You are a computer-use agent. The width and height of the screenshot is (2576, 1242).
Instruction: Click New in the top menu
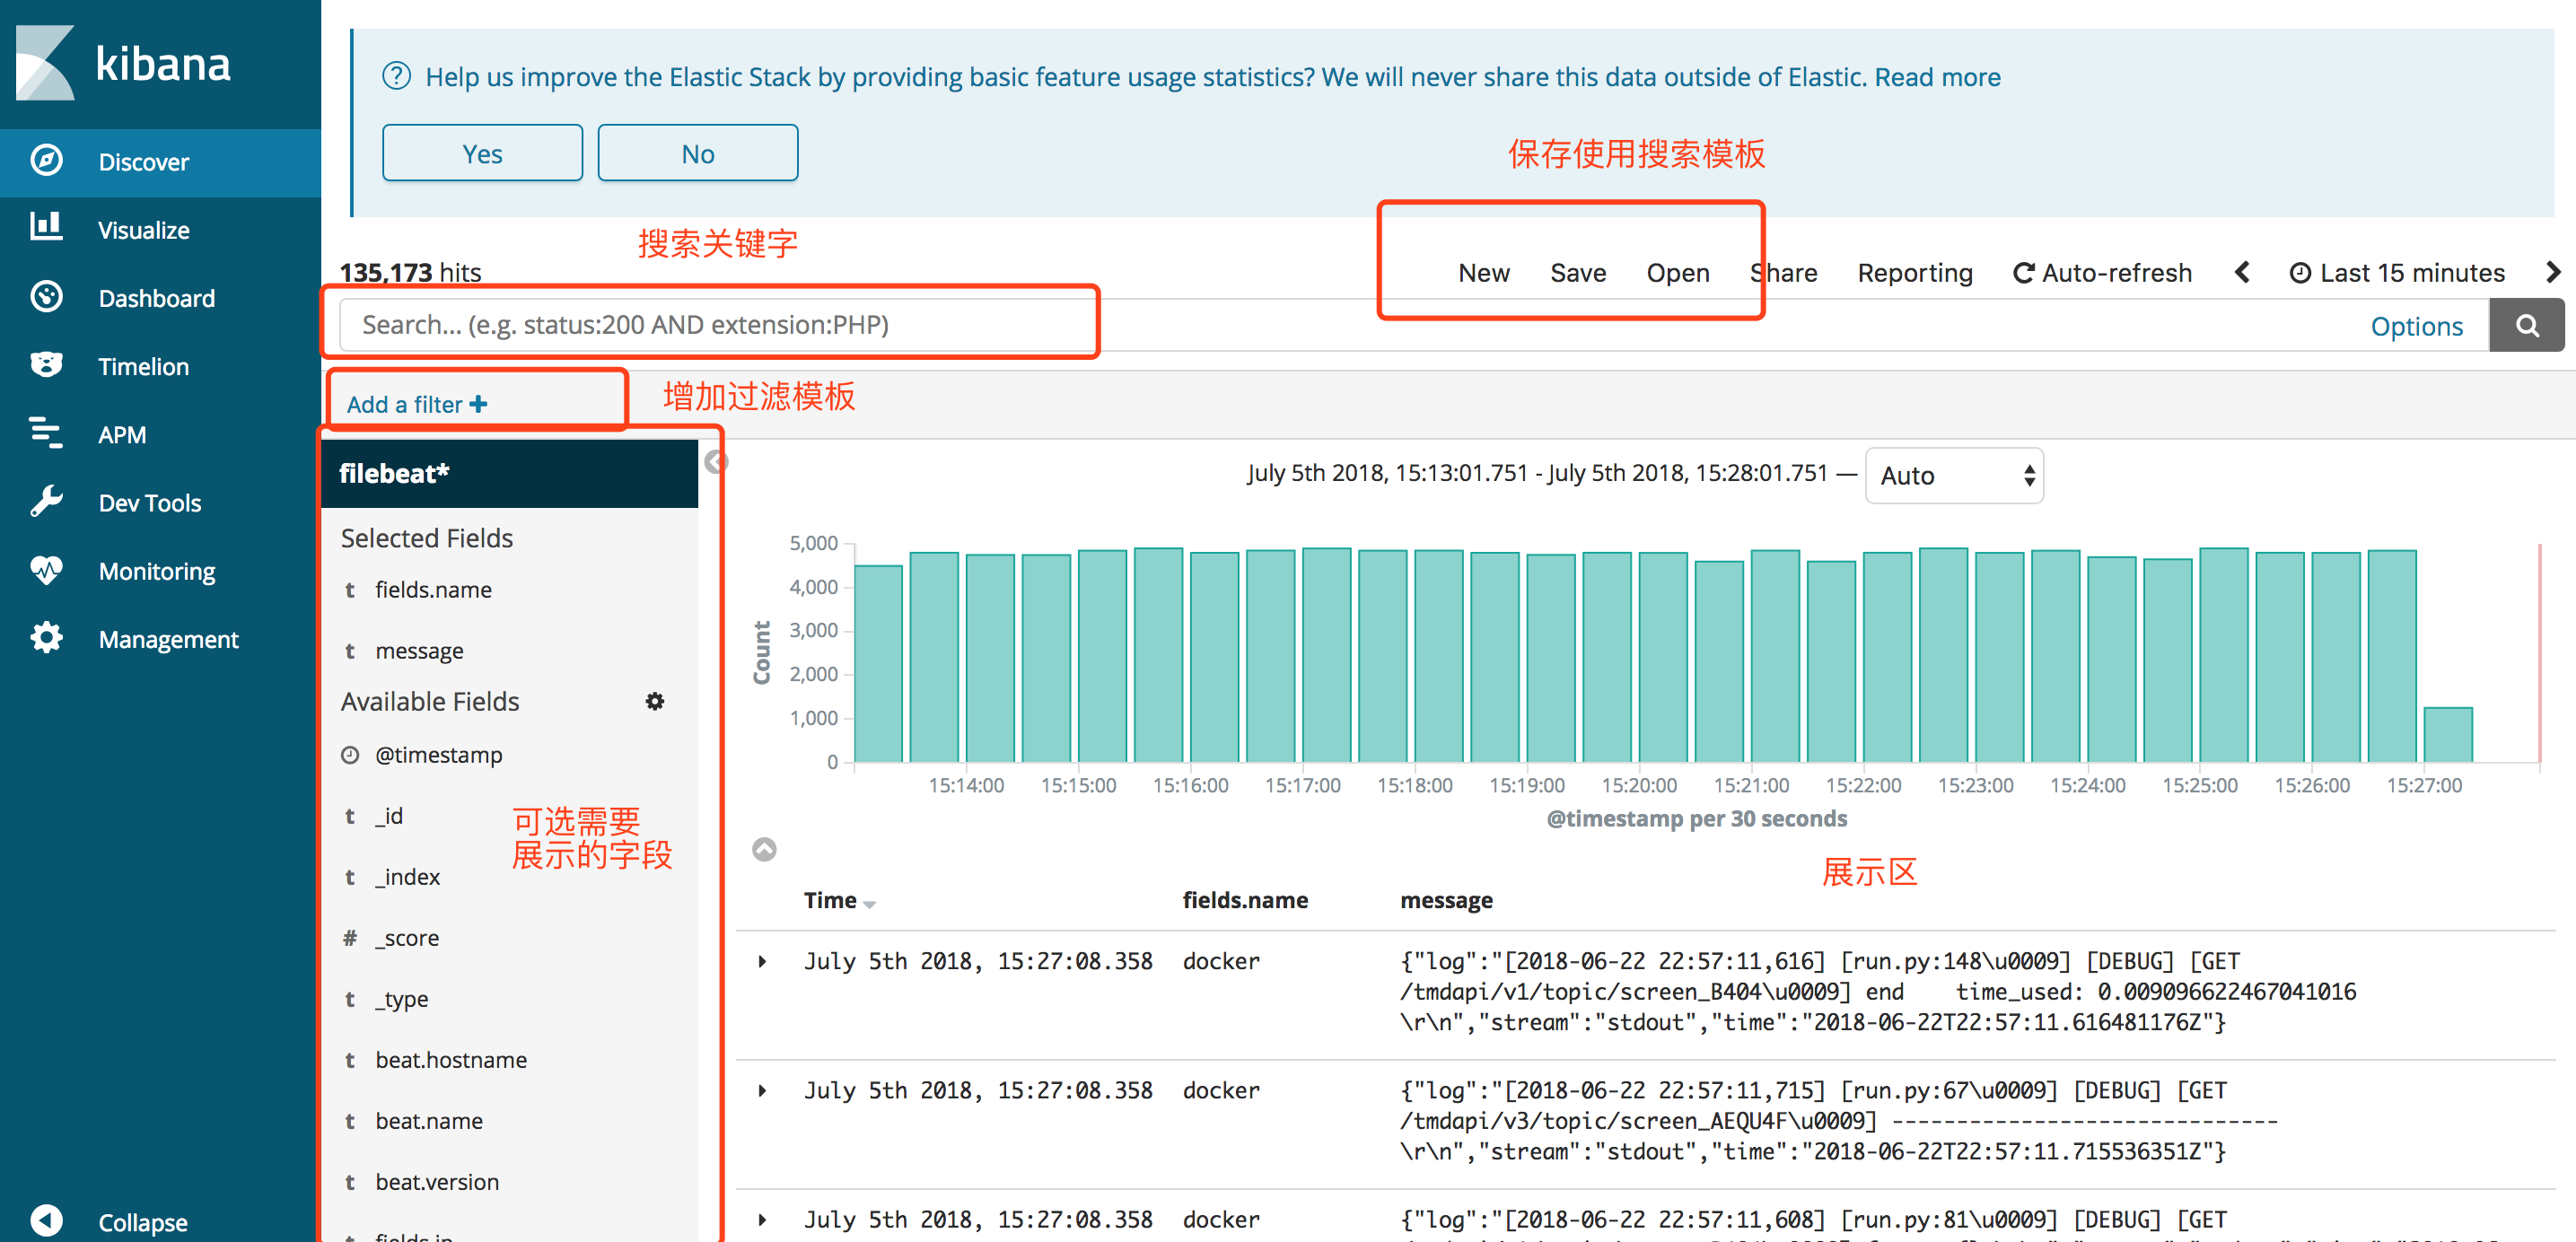click(x=1484, y=272)
